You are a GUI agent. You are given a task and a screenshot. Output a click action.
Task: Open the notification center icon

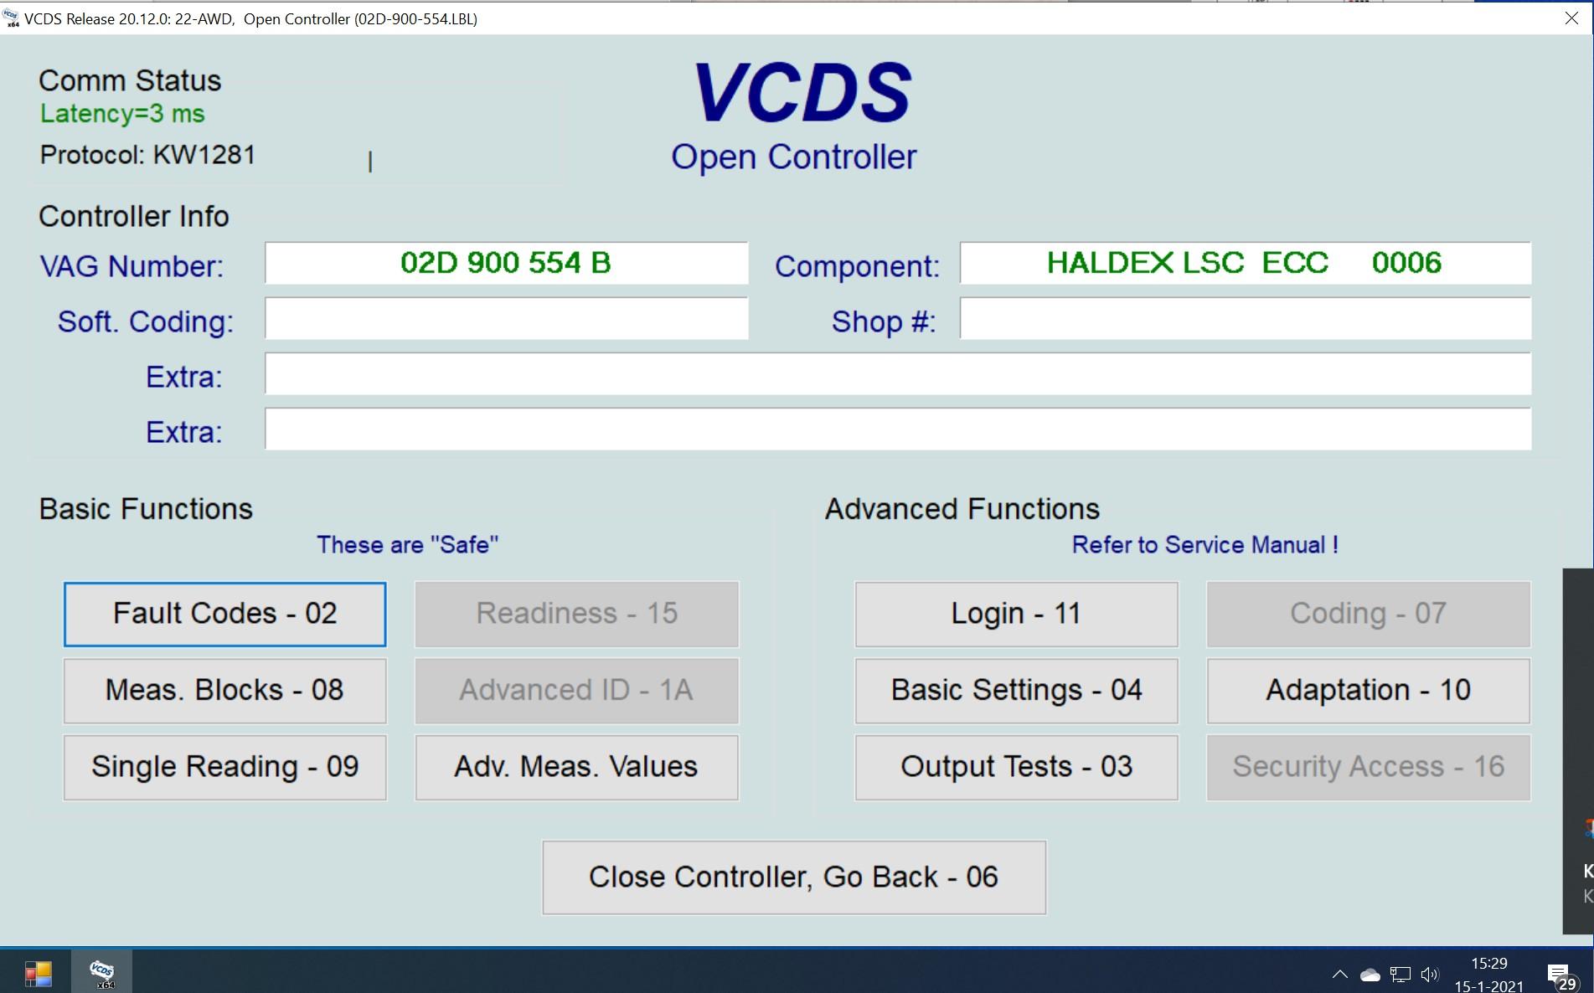click(x=1560, y=975)
